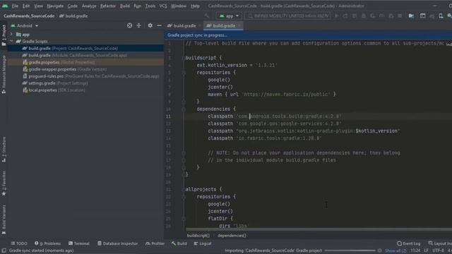452x254 pixels.
Task: Click the editor horizontal scrollbar
Action: point(319,229)
